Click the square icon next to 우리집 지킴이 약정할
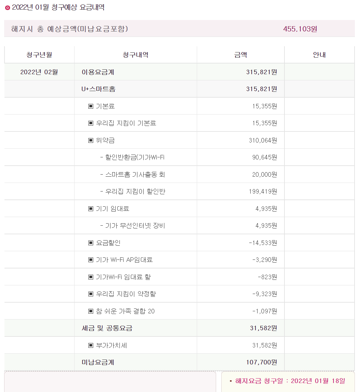The height and width of the screenshot is (392, 358). coord(91,294)
